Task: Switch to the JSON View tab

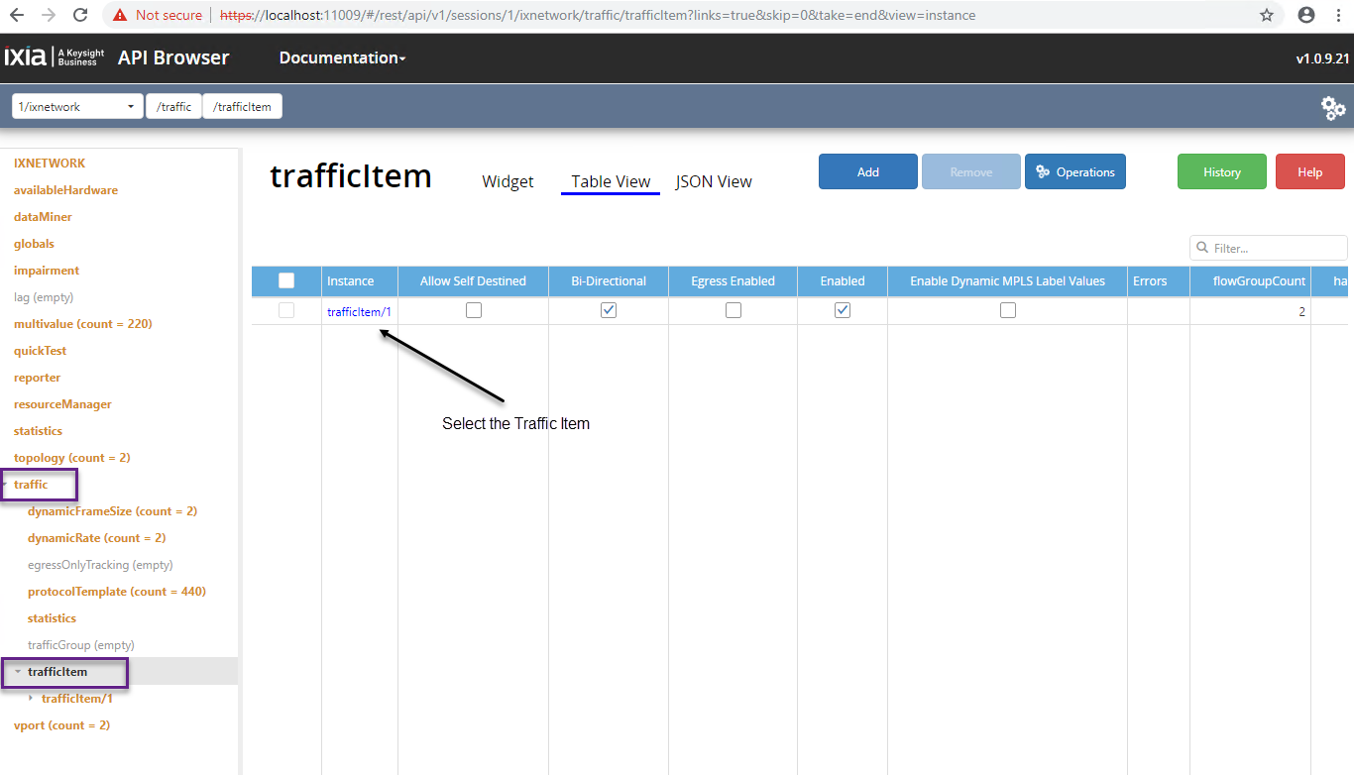Action: [x=714, y=181]
